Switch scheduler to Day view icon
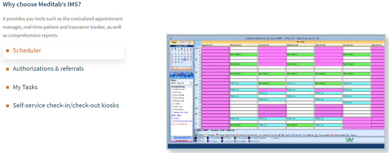The image size is (389, 153). click(x=172, y=73)
